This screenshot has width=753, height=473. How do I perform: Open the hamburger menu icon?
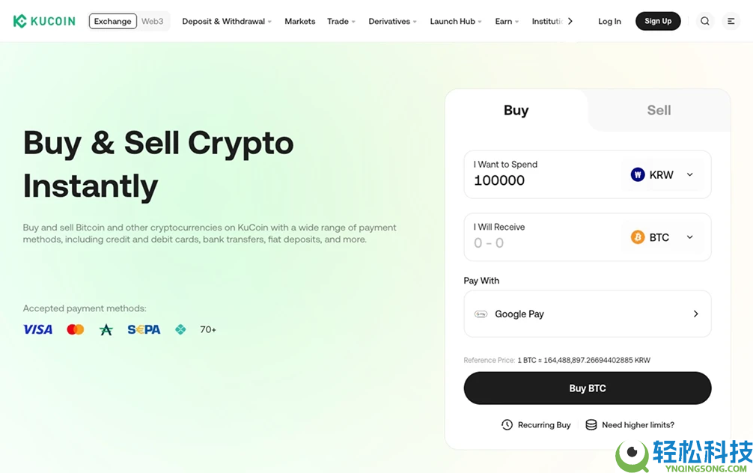731,21
